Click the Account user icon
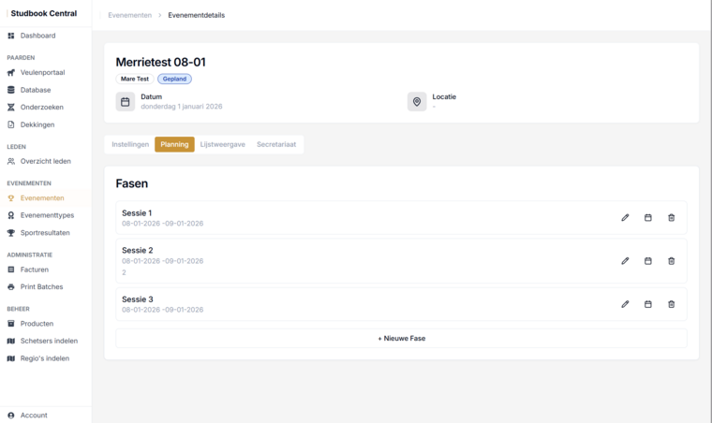 11,416
